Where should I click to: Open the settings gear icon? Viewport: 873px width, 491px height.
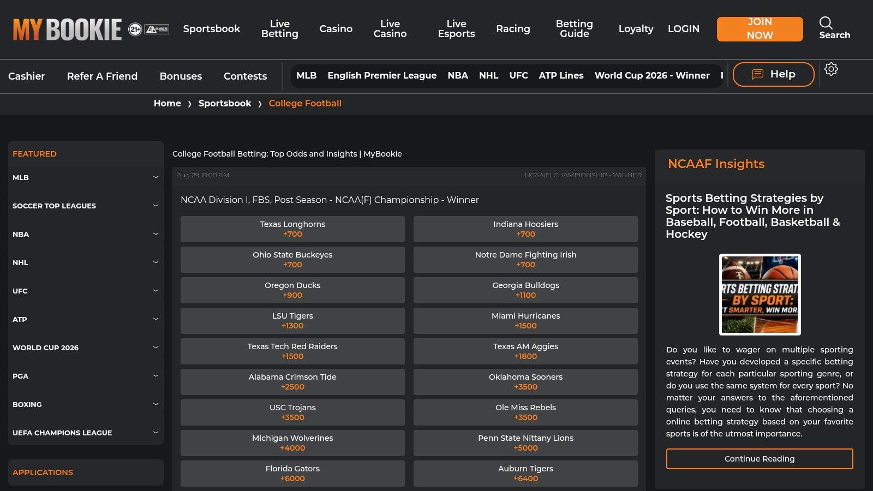click(x=831, y=69)
